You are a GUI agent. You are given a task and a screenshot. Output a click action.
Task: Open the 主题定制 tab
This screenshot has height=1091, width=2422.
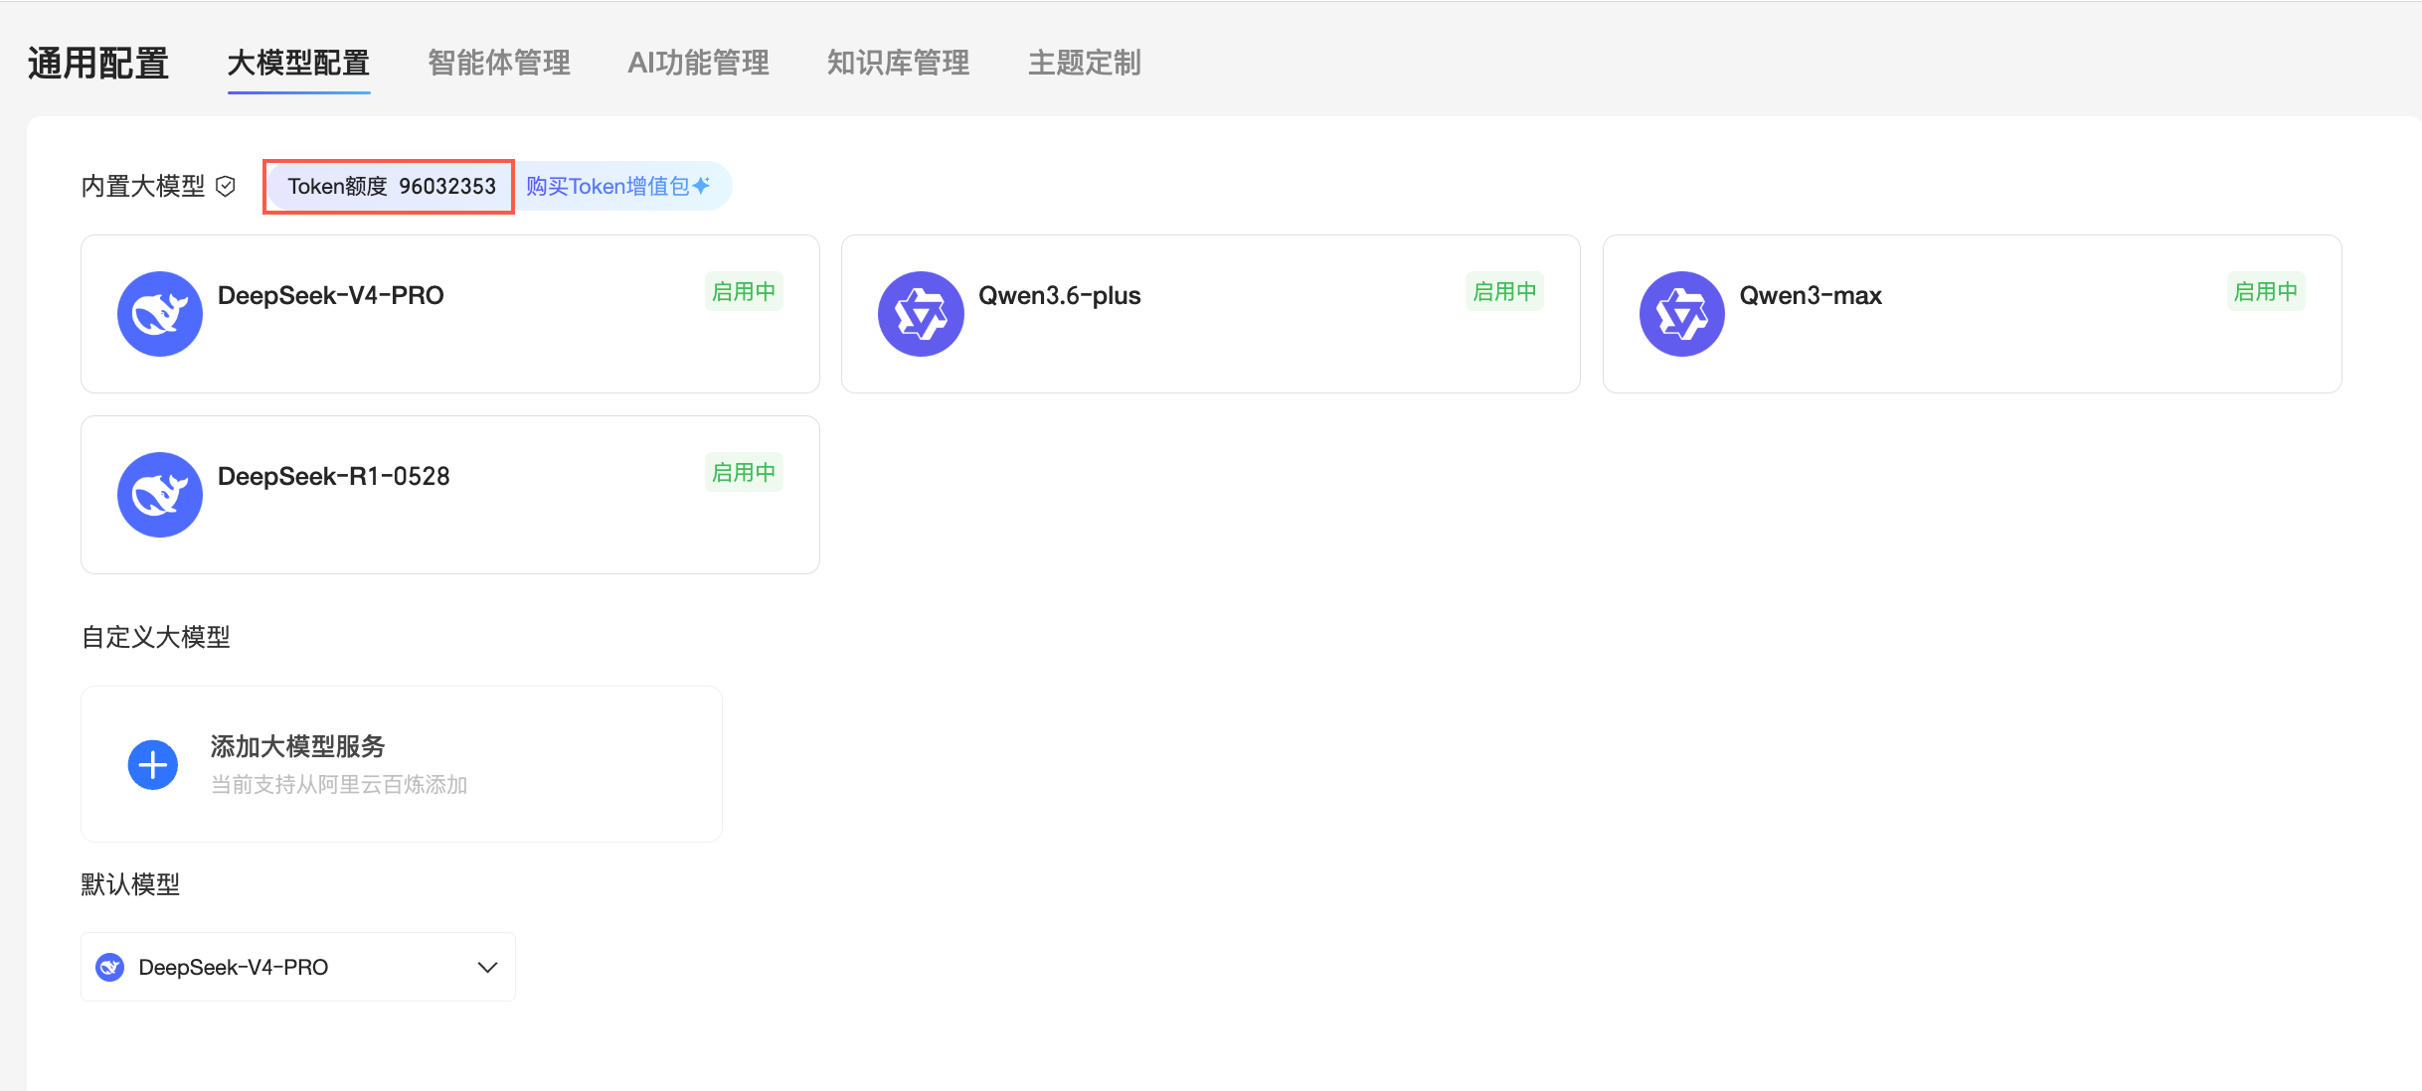(1085, 64)
